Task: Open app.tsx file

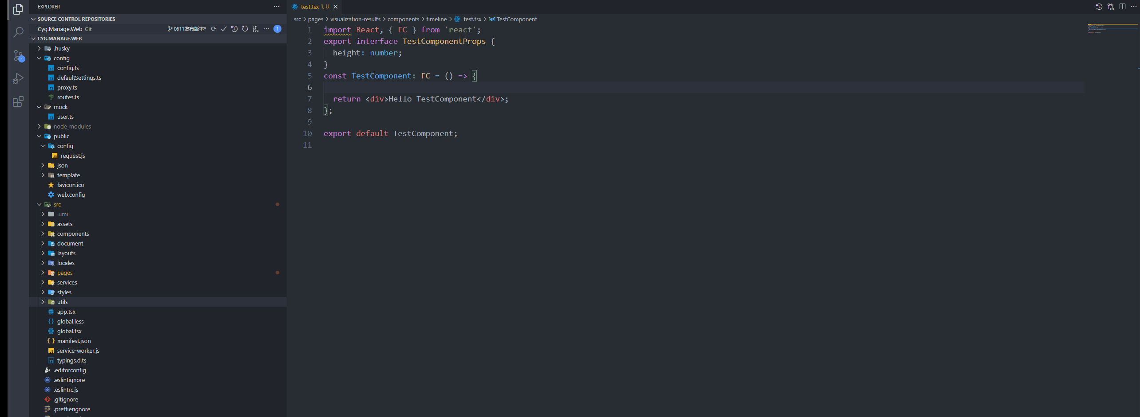Action: pyautogui.click(x=66, y=312)
